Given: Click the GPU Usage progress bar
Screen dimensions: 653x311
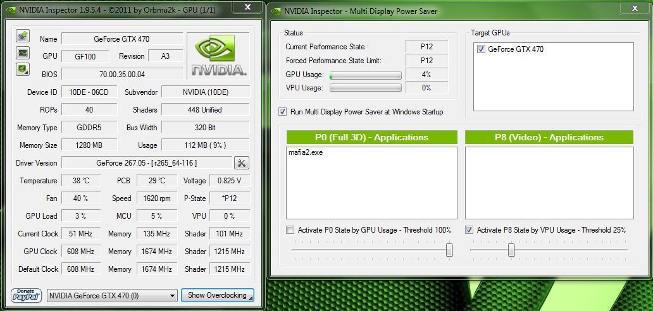Looking at the screenshot, I should click(366, 75).
